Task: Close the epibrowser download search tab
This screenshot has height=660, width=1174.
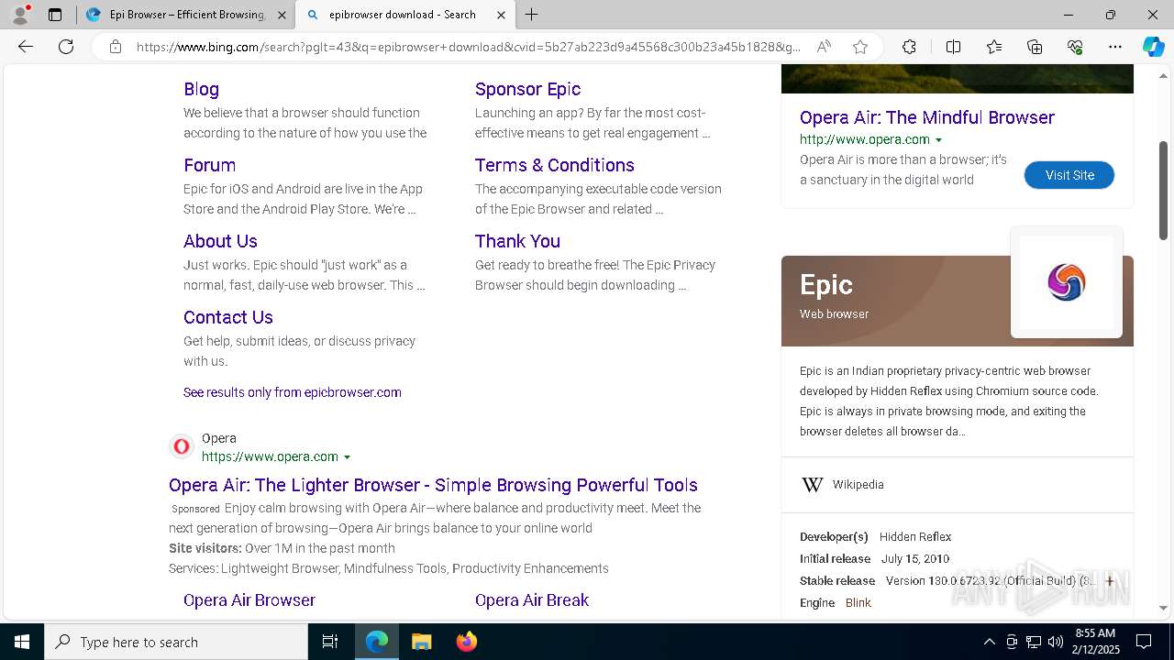Action: point(501,15)
